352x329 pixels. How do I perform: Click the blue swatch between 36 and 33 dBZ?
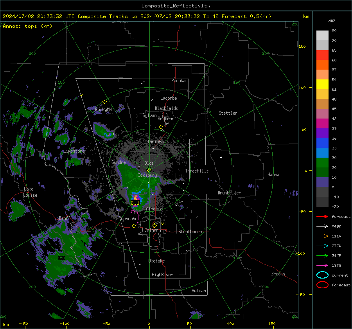(322, 143)
